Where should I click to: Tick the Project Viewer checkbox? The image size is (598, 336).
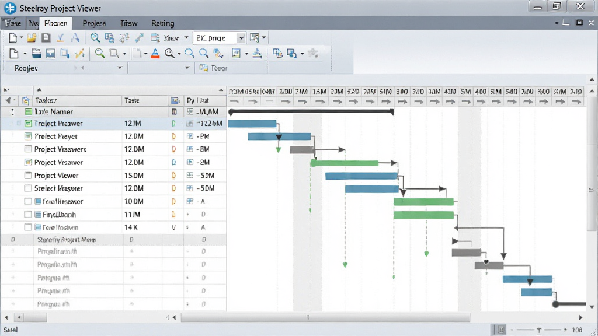click(28, 175)
